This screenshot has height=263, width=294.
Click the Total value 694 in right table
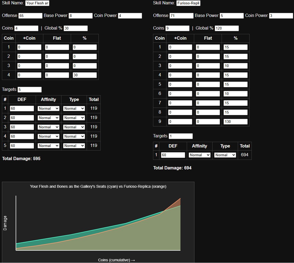pyautogui.click(x=245, y=155)
